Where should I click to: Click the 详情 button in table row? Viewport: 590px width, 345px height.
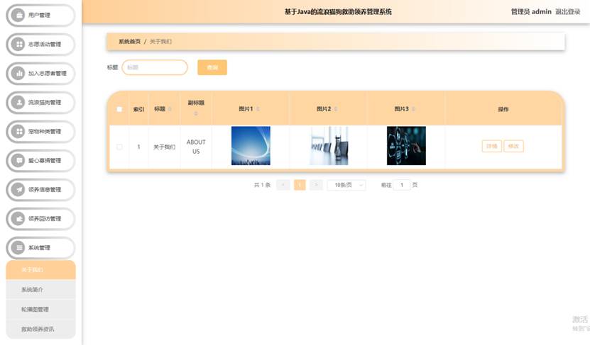(x=492, y=146)
